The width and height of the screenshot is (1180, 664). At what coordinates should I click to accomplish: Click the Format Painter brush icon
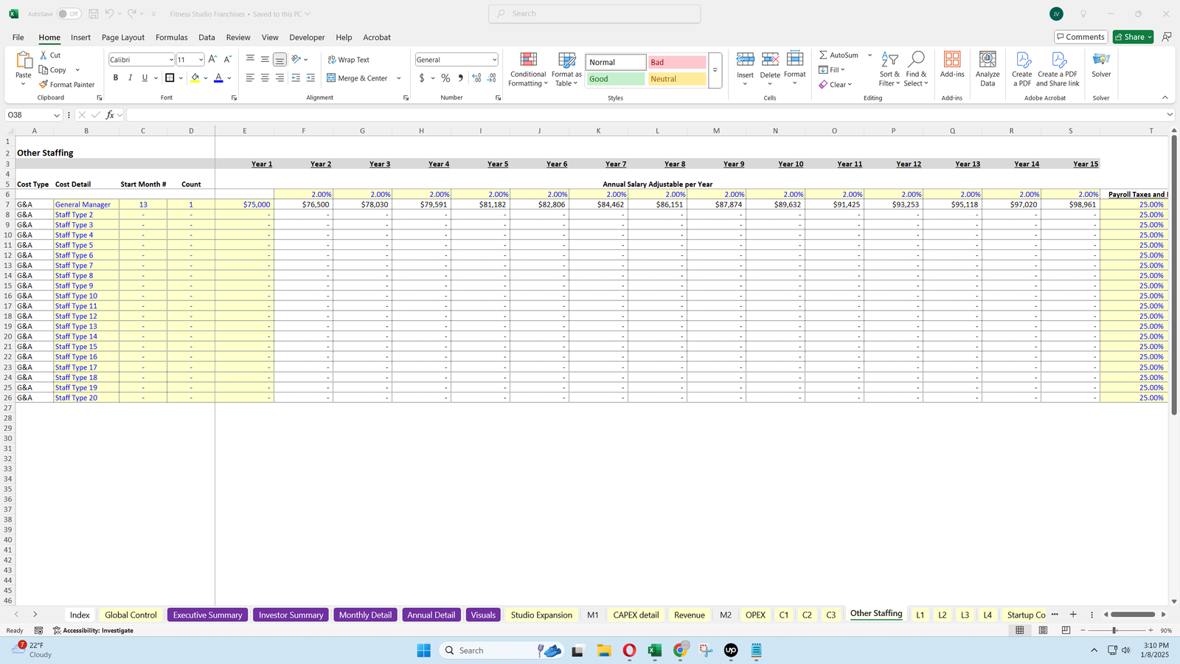click(44, 85)
